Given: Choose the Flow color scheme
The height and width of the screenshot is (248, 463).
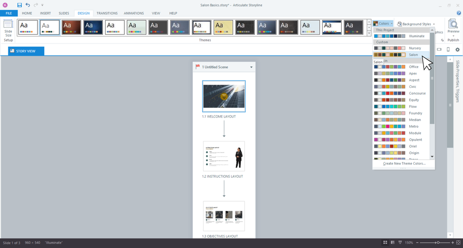Looking at the screenshot, I should (x=401, y=106).
